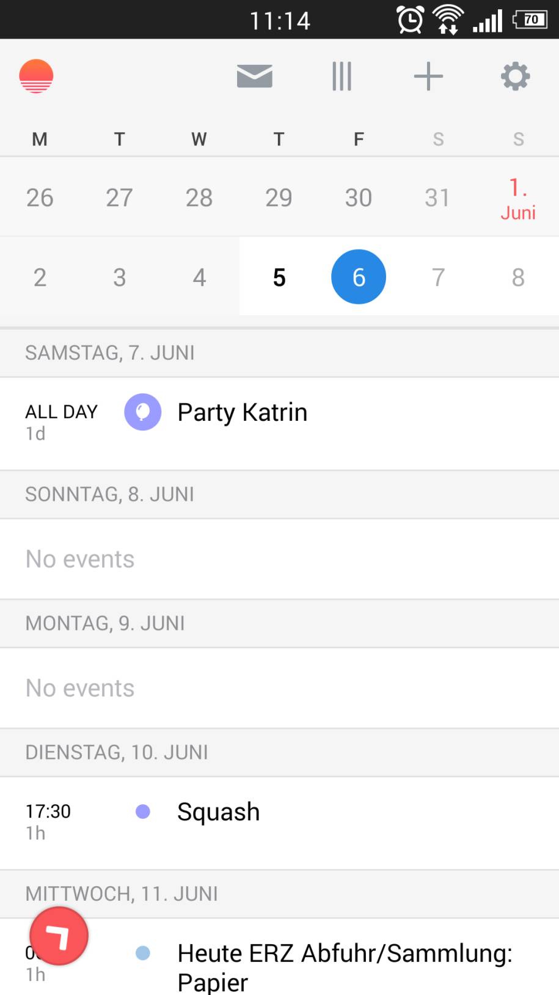Tap the alarm clock status bar icon
The height and width of the screenshot is (995, 559).
[411, 20]
